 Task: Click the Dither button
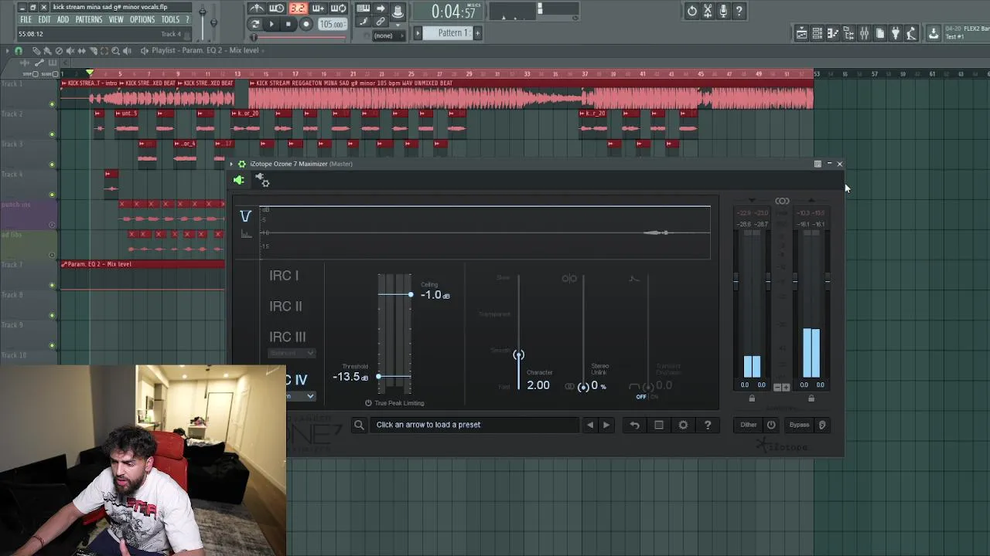point(749,425)
